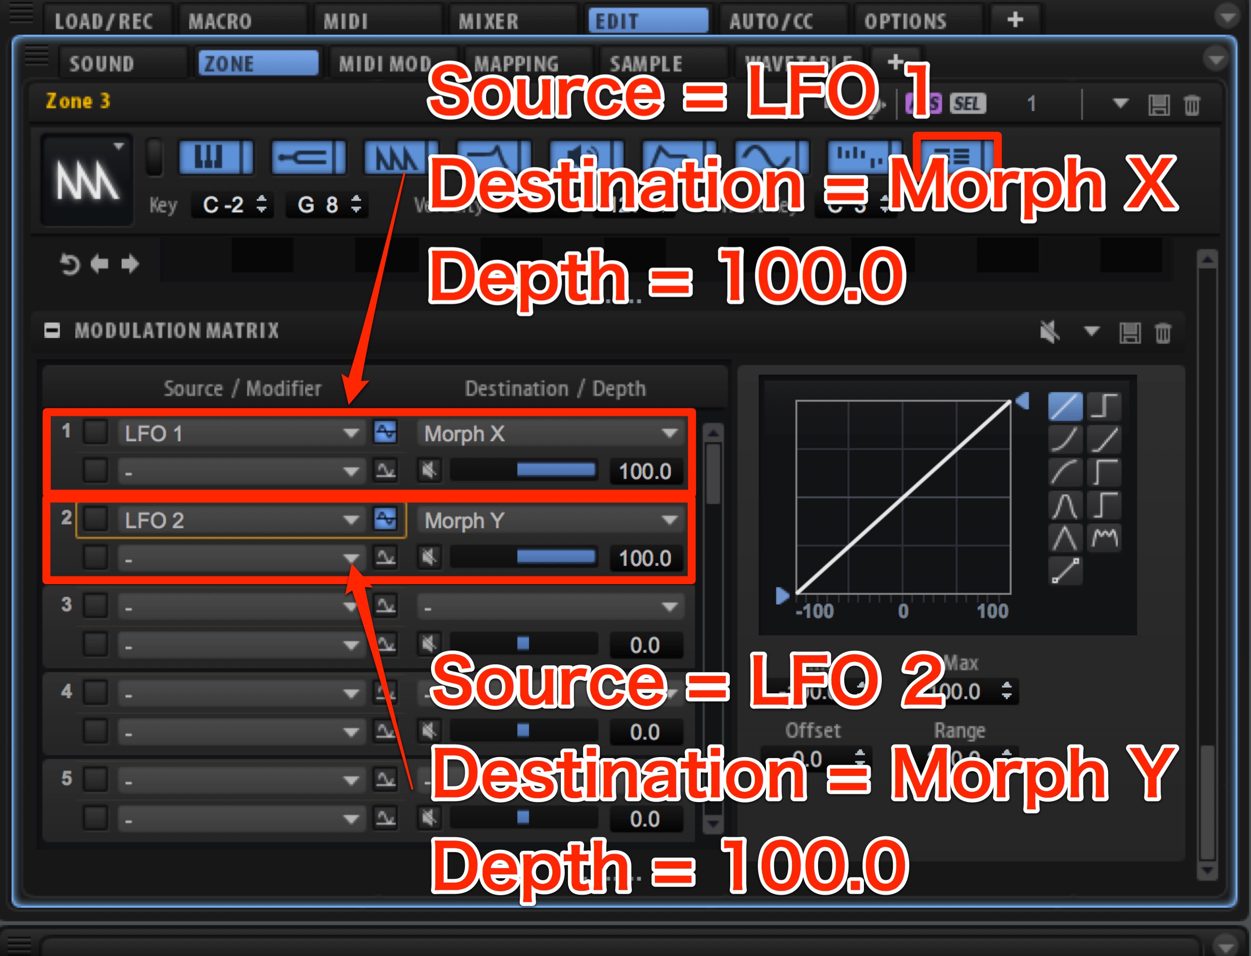
Task: Click the SEL button
Action: 967,103
